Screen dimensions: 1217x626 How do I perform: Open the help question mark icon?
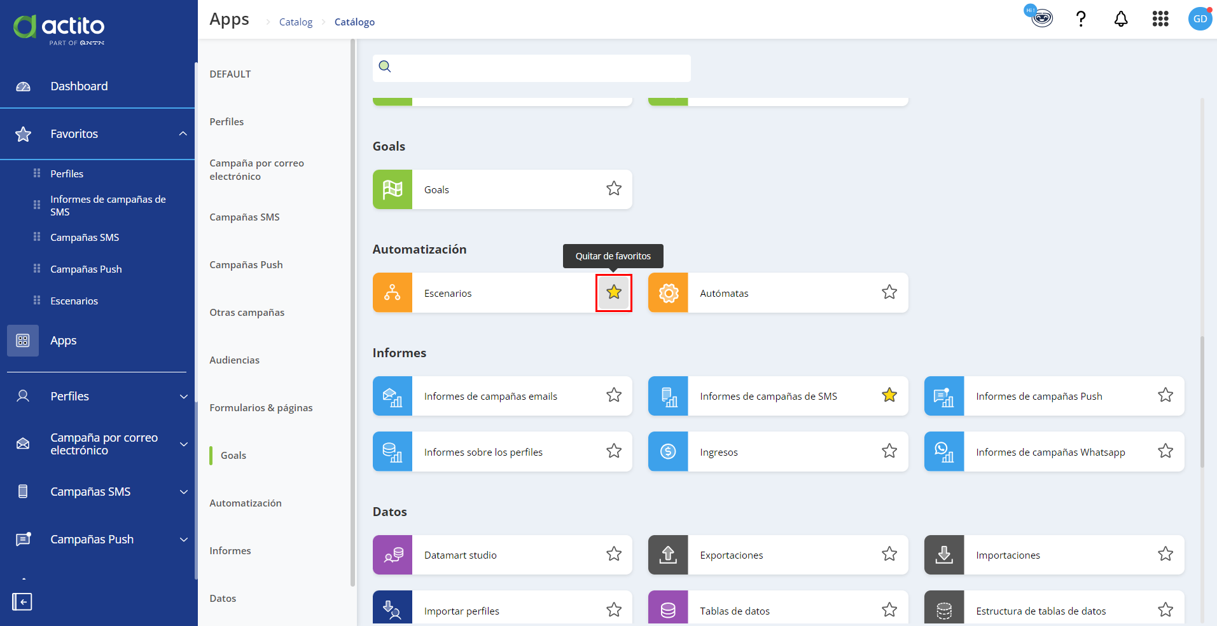click(1081, 19)
